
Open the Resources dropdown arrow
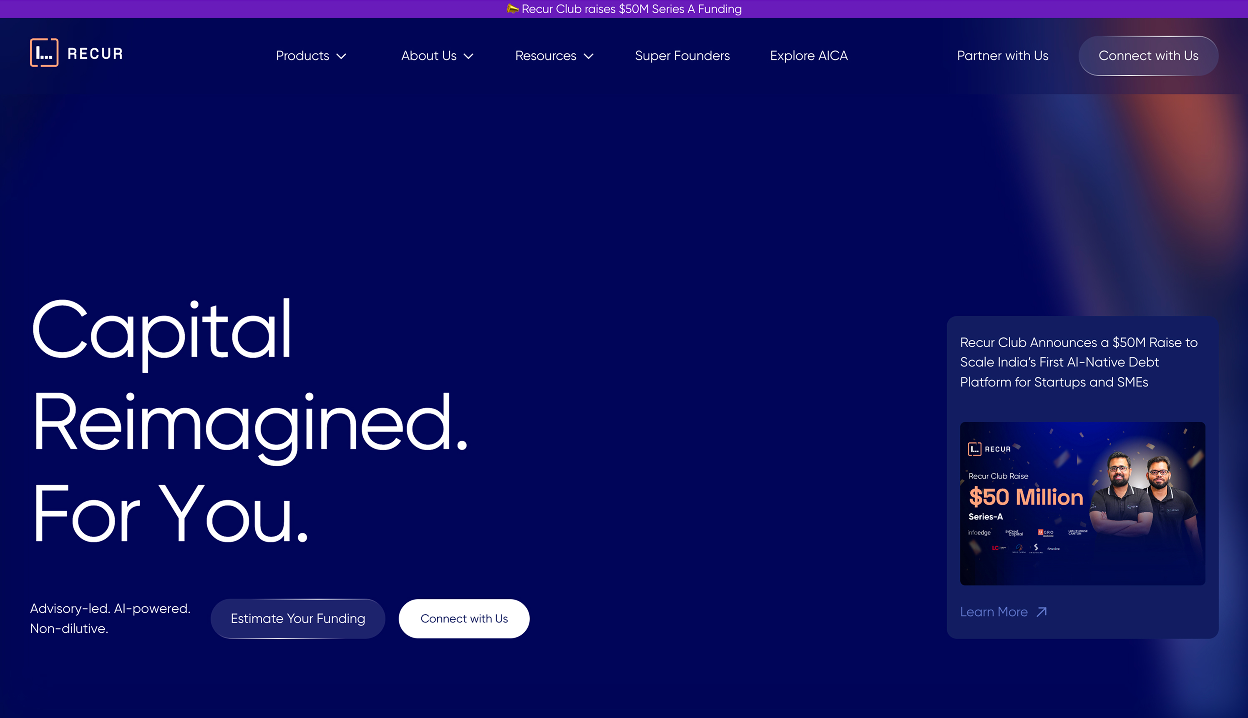589,56
